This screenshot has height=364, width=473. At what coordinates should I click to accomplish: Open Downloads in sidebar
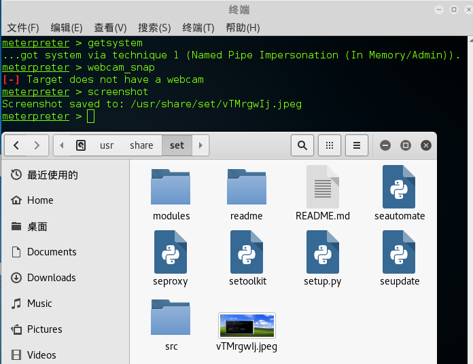43,278
